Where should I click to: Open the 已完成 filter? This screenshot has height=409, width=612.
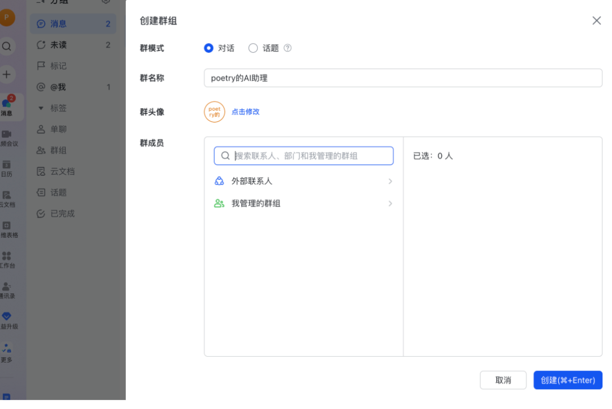[x=73, y=214]
